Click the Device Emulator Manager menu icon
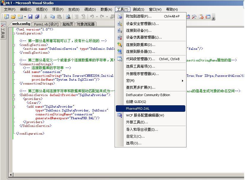Viewport: 245px width, 180px height. (120, 37)
